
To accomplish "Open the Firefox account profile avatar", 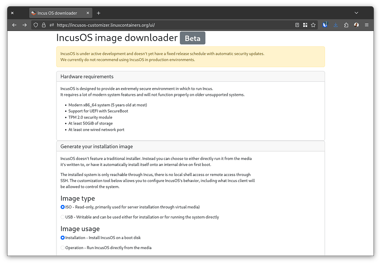I will [x=356, y=25].
